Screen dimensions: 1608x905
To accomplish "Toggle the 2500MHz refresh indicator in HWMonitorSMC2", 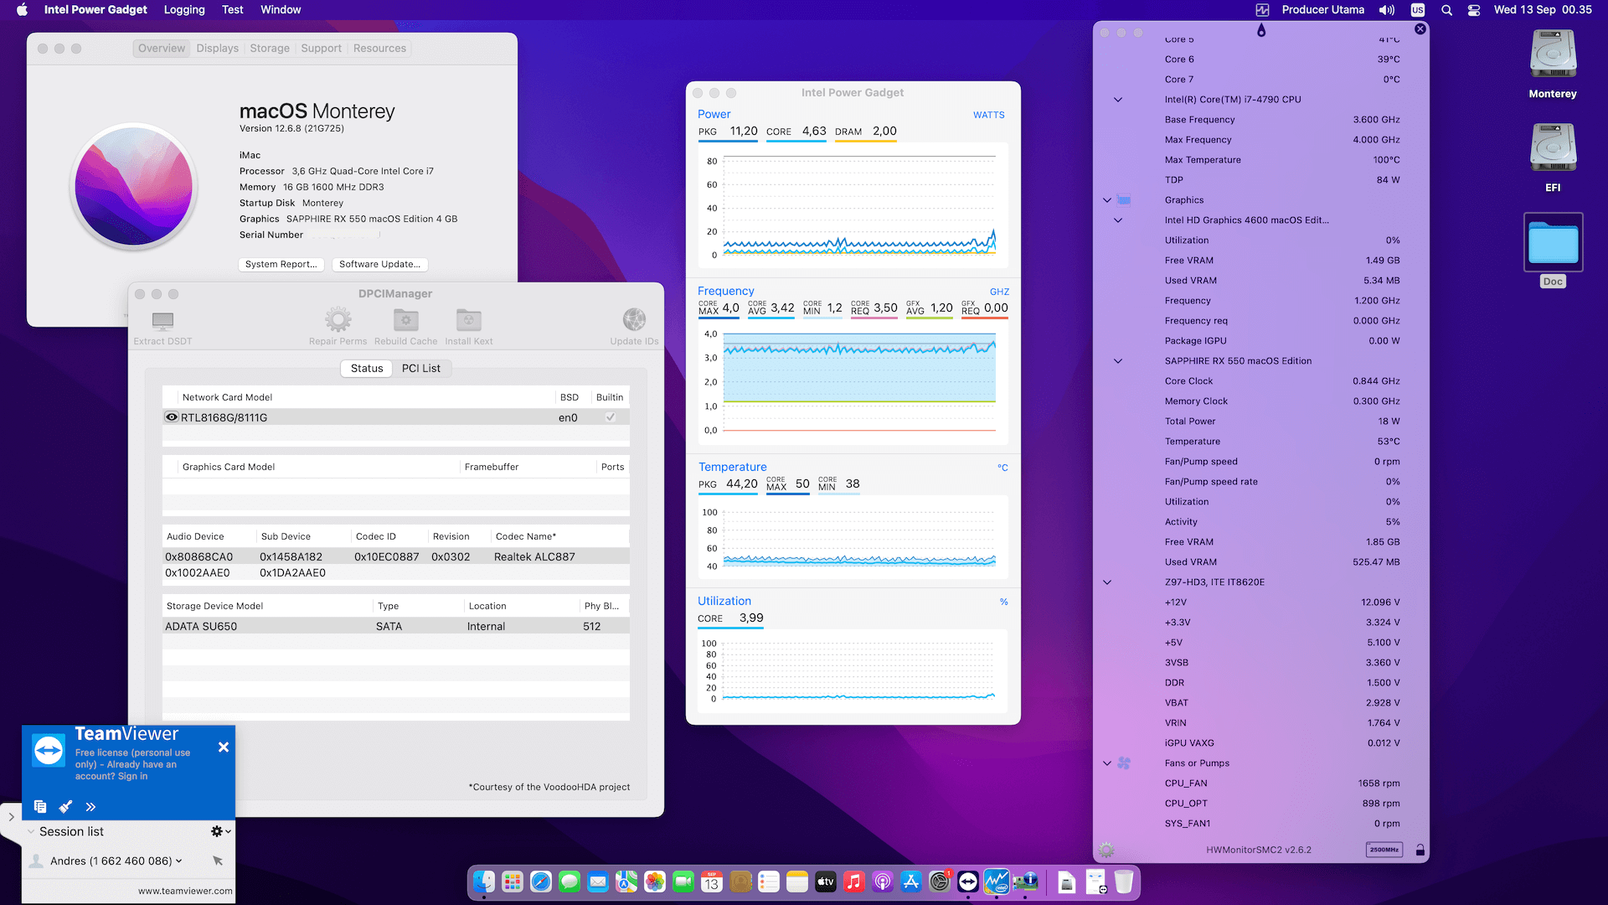I will pyautogui.click(x=1384, y=850).
